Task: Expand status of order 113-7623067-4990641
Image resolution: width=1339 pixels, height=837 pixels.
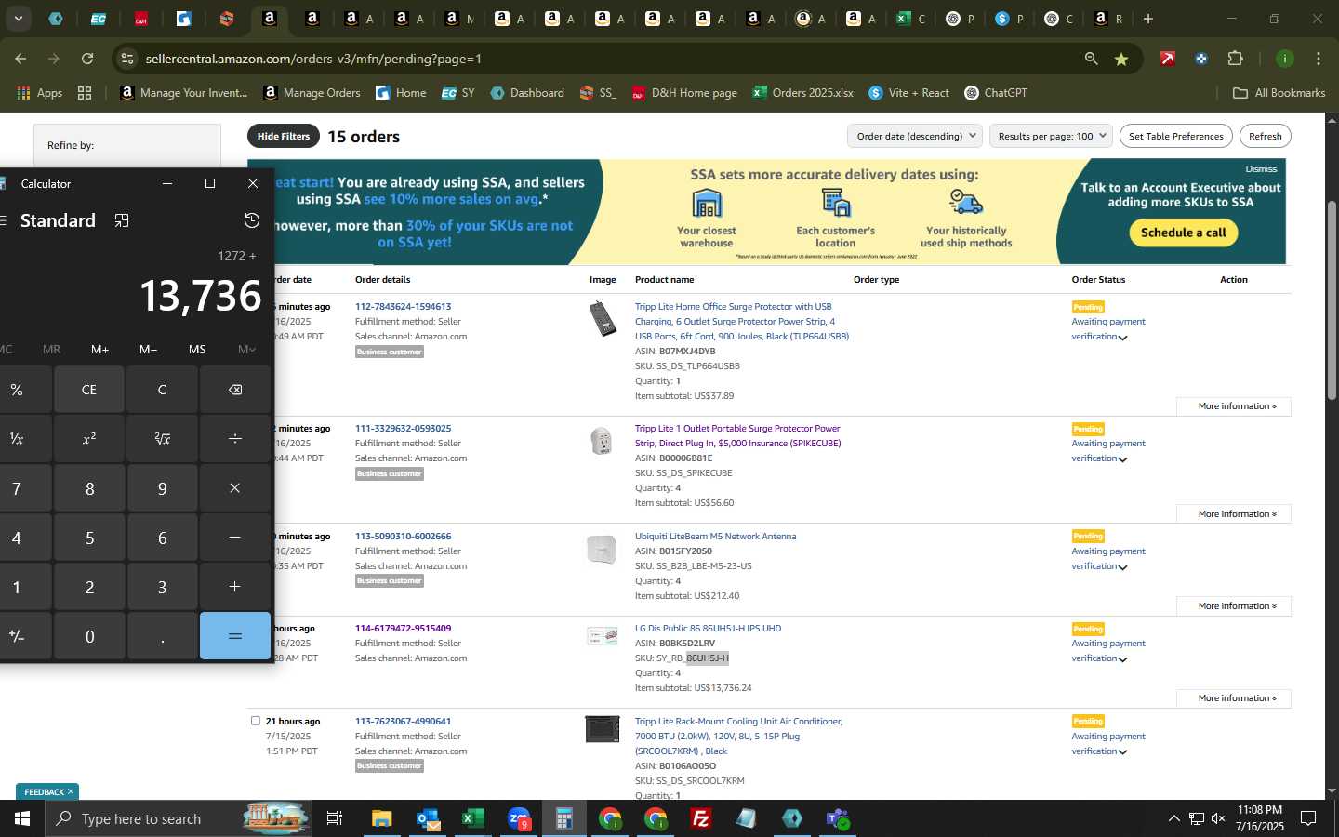Action: (x=1122, y=752)
